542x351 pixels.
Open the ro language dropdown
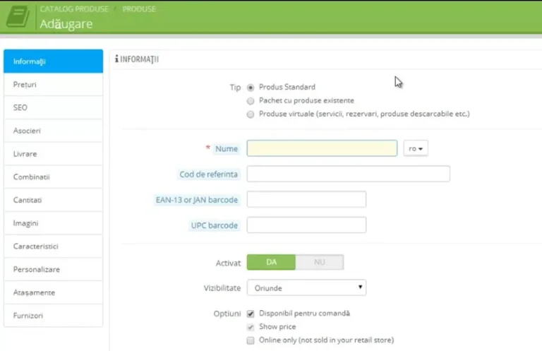point(416,148)
